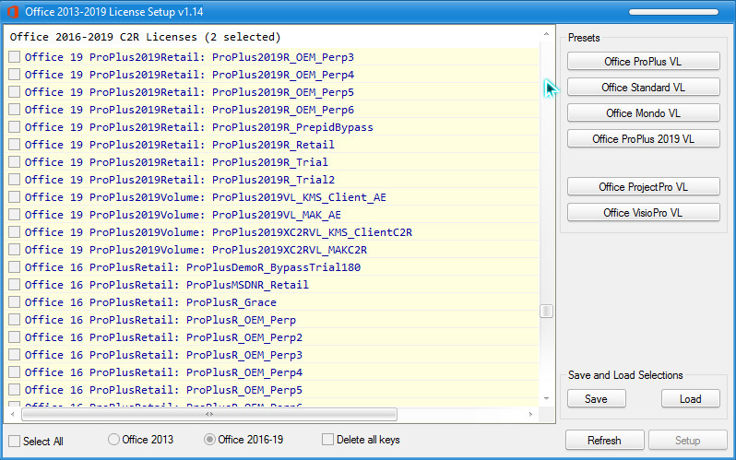Click the Load selections button
The image size is (736, 460).
[690, 398]
